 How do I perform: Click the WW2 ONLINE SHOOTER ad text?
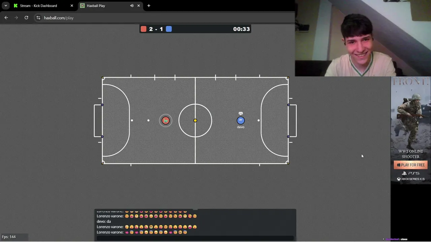tap(410, 154)
